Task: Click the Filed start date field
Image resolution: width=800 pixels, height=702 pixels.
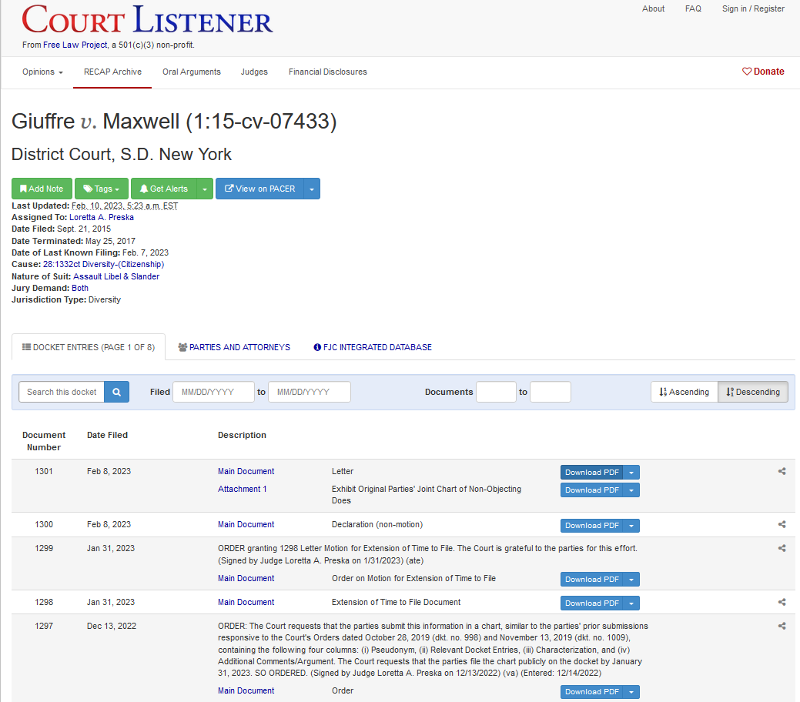Action: (x=213, y=392)
